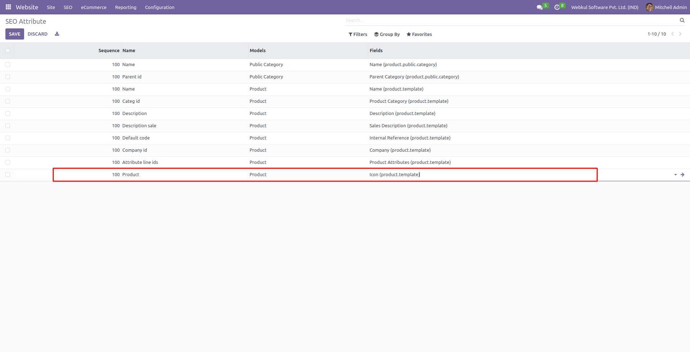Go to previous page of records
Image resolution: width=690 pixels, height=352 pixels.
(x=673, y=34)
